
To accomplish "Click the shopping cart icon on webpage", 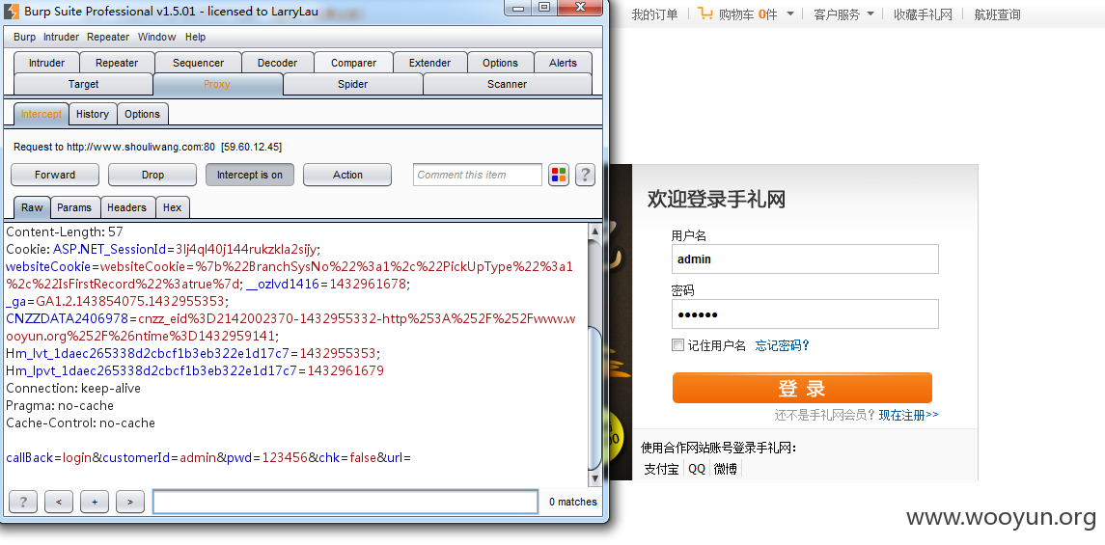I will coord(705,14).
